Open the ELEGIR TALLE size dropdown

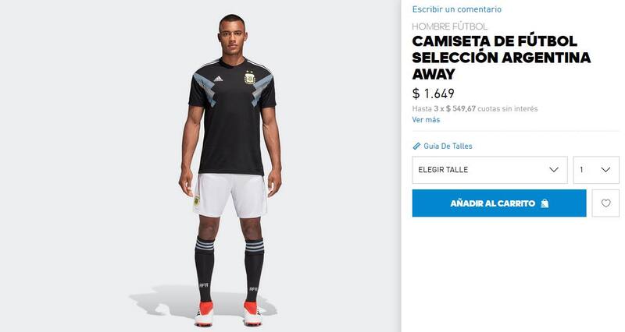pyautogui.click(x=489, y=170)
